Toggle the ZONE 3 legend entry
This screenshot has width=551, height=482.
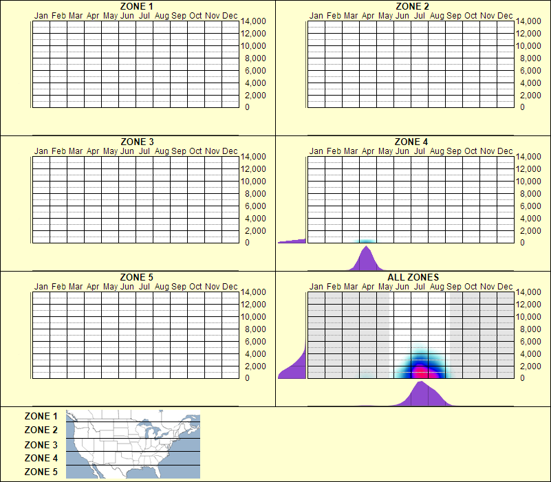pyautogui.click(x=40, y=444)
